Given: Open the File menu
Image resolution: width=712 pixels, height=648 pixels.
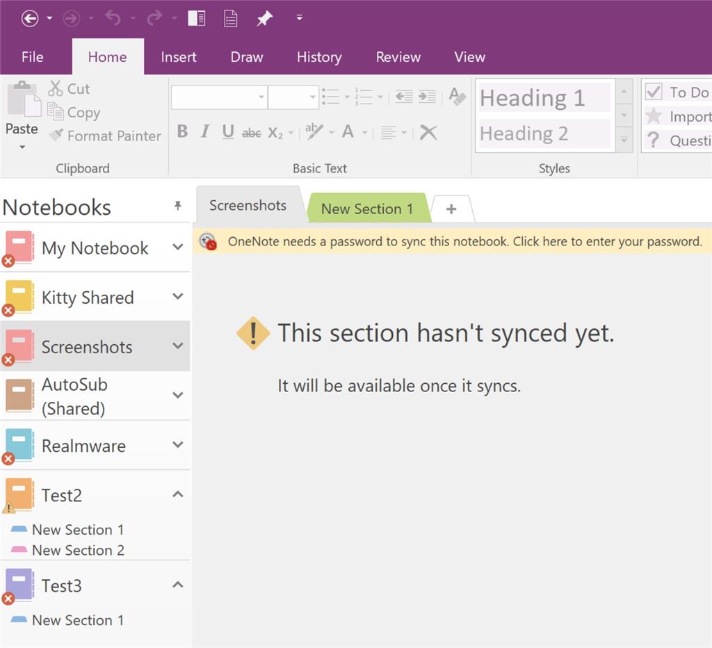Looking at the screenshot, I should click(32, 57).
